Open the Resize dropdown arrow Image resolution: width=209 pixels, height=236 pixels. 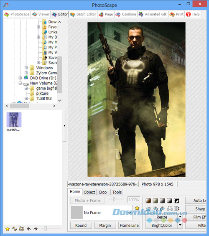pyautogui.click(x=180, y=217)
